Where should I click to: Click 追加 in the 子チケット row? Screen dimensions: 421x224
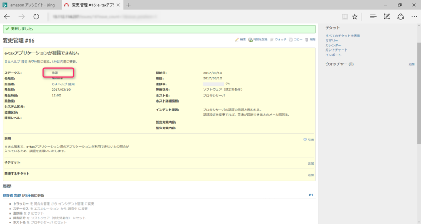(310, 164)
